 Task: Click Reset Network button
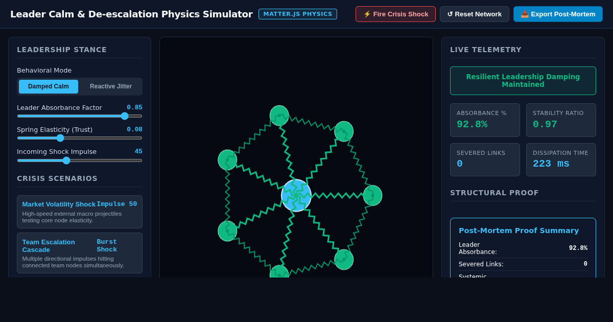(474, 14)
